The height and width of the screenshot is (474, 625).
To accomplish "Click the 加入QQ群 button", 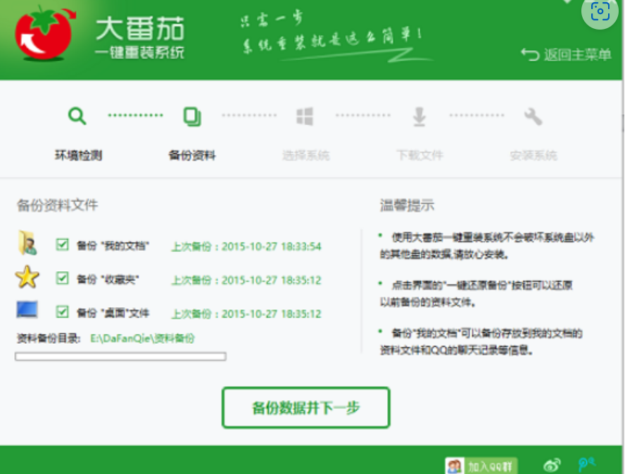I will pyautogui.click(x=481, y=466).
